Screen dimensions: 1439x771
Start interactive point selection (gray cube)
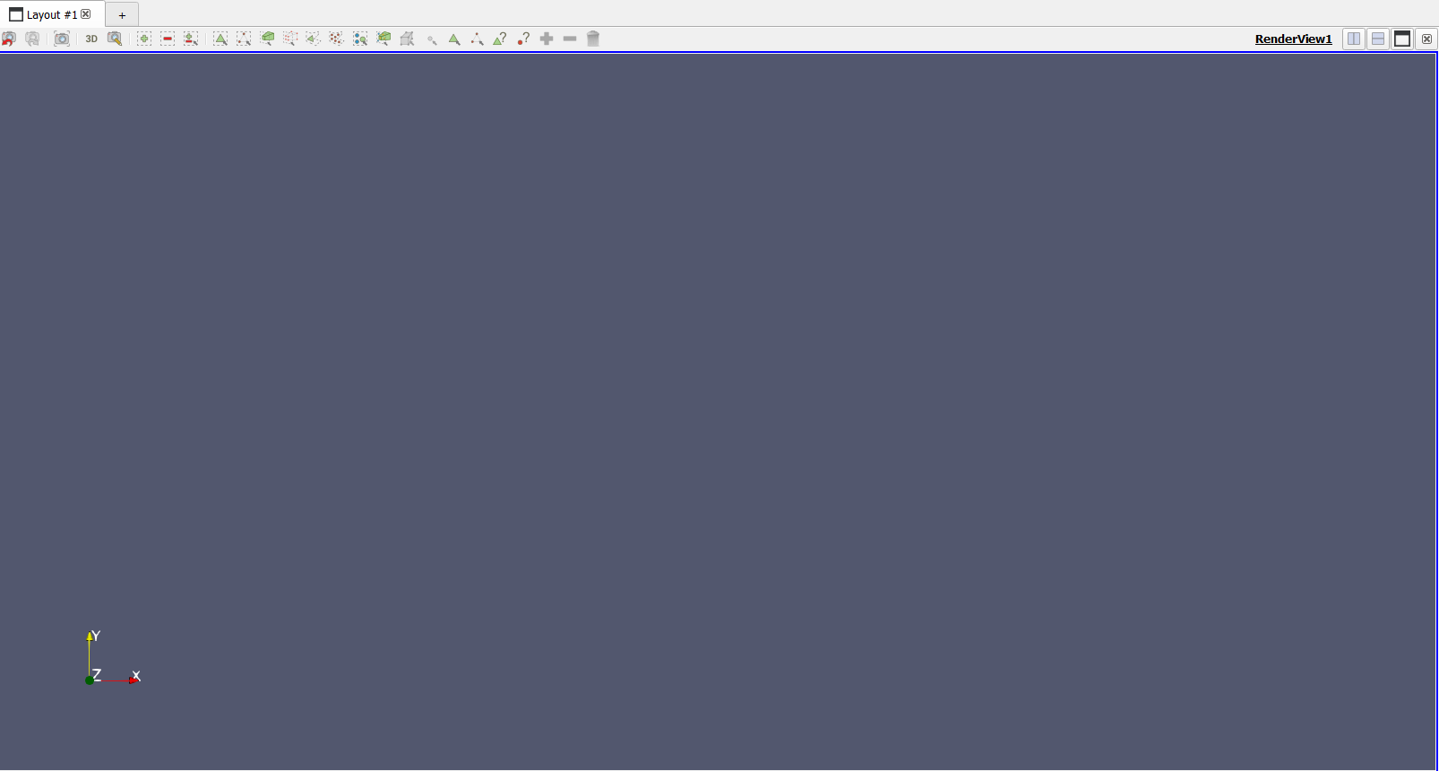(x=407, y=39)
